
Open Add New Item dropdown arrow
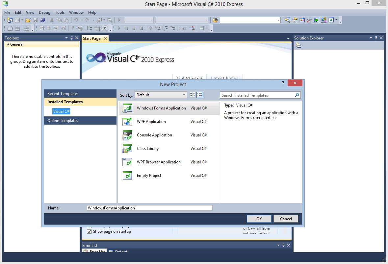pyautogui.click(x=22, y=20)
